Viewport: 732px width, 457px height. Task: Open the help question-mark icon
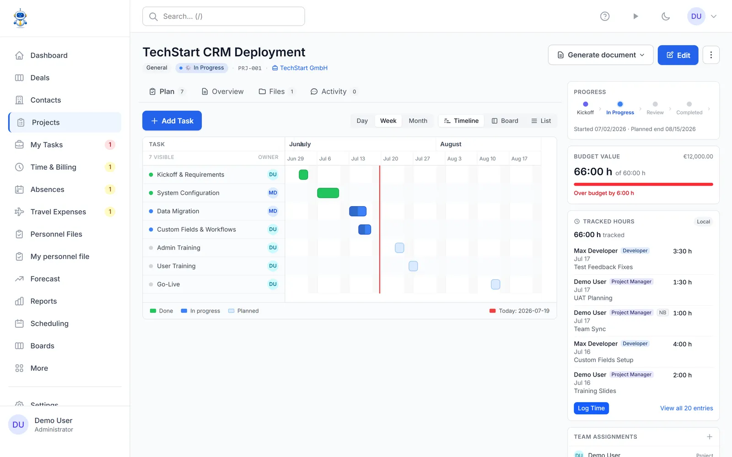605,16
